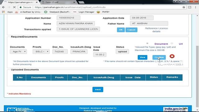Viewport: 199px width, 112px height.
Task: Click the Issue Date field
Action: (x=100, y=55)
